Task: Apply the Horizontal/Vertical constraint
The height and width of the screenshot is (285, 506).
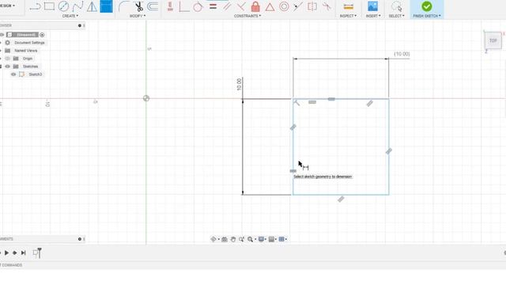Action: click(x=171, y=6)
